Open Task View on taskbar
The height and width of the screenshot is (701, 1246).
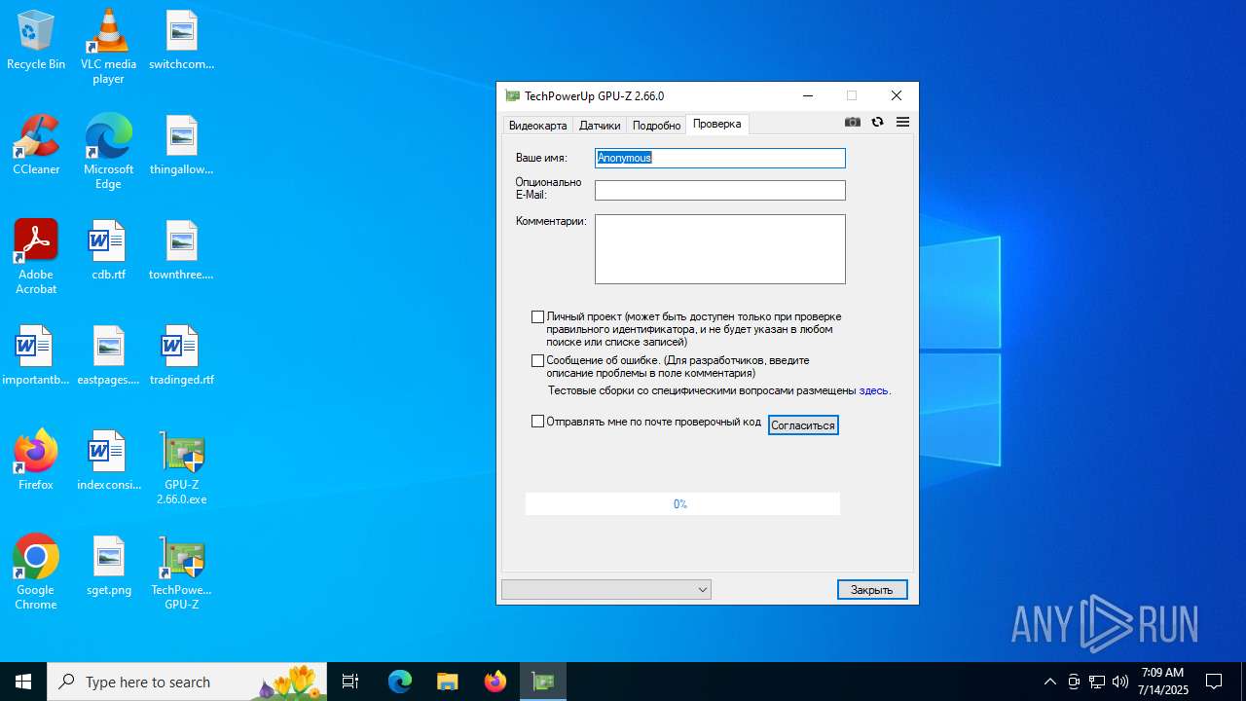coord(351,682)
